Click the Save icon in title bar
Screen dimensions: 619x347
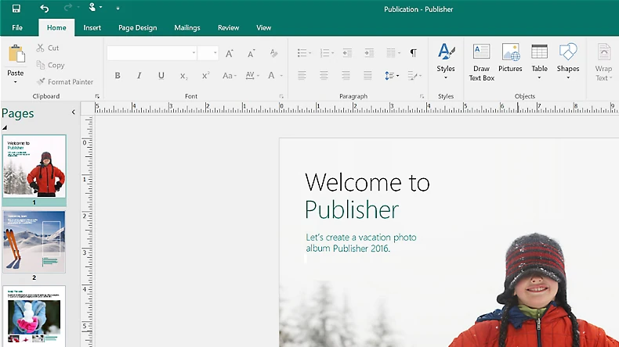click(16, 9)
